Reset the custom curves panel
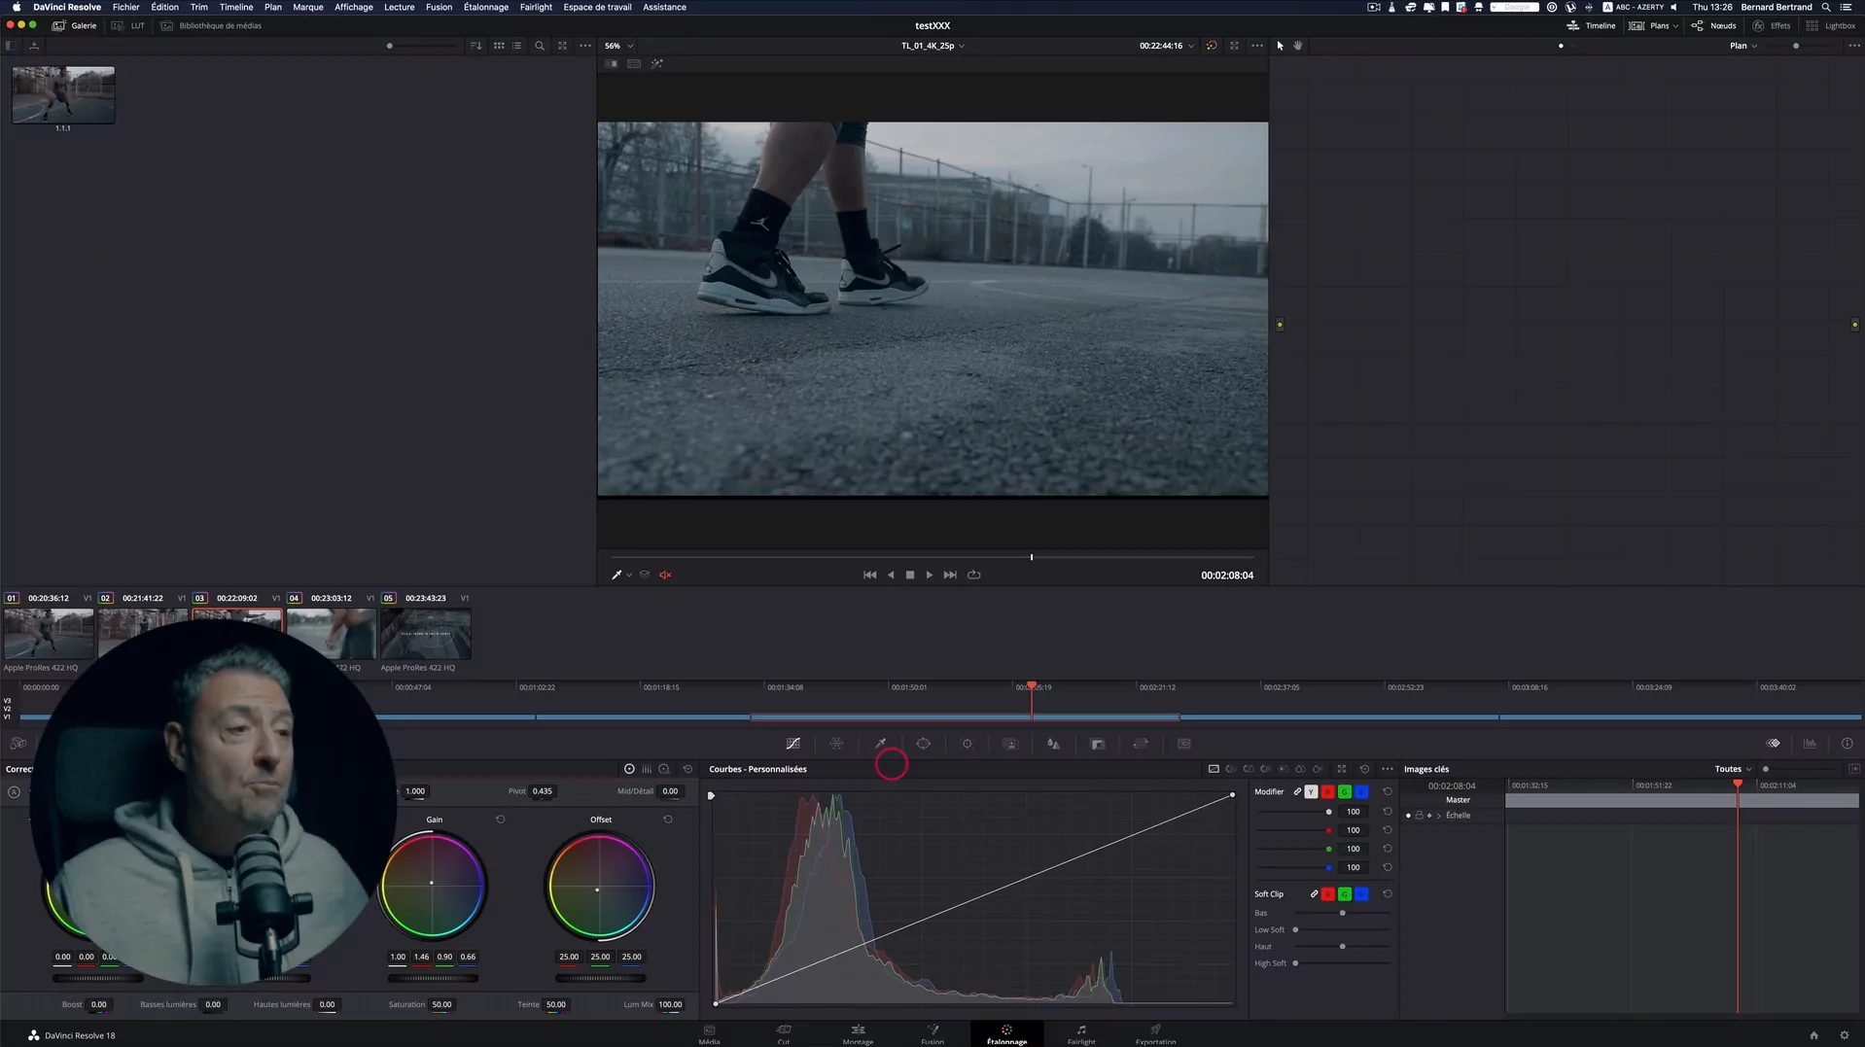 pos(1364,769)
